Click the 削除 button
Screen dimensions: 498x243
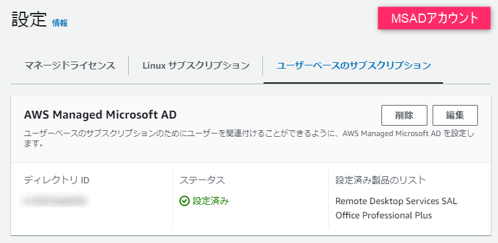[x=404, y=115]
